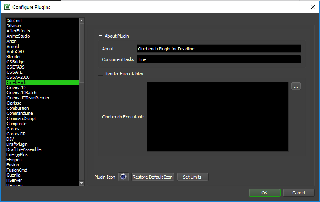Select EnergyPlus plugin
The height and width of the screenshot is (202, 320).
[x=42, y=154]
